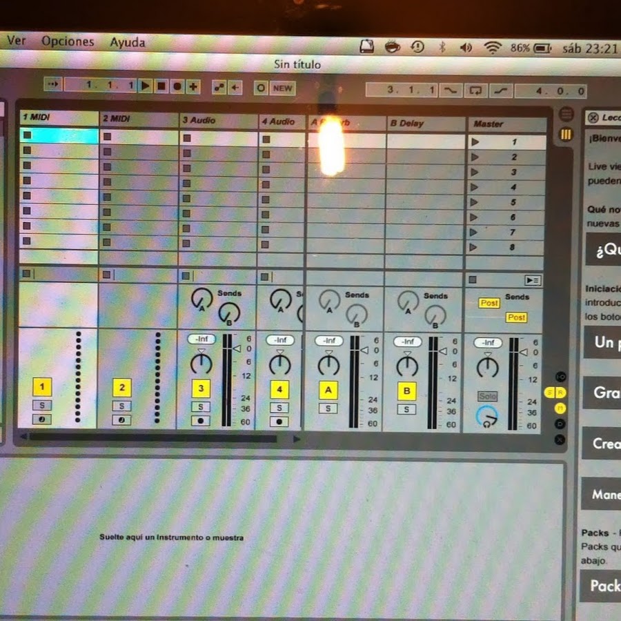Click the horizontal scrollbar under the mixer
Screen dimensions: 621x621
(x=152, y=437)
